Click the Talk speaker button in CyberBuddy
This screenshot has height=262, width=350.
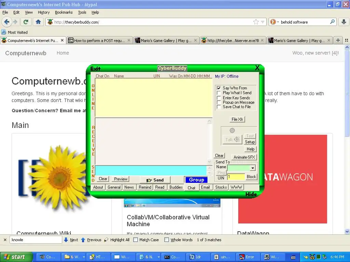[x=232, y=140]
